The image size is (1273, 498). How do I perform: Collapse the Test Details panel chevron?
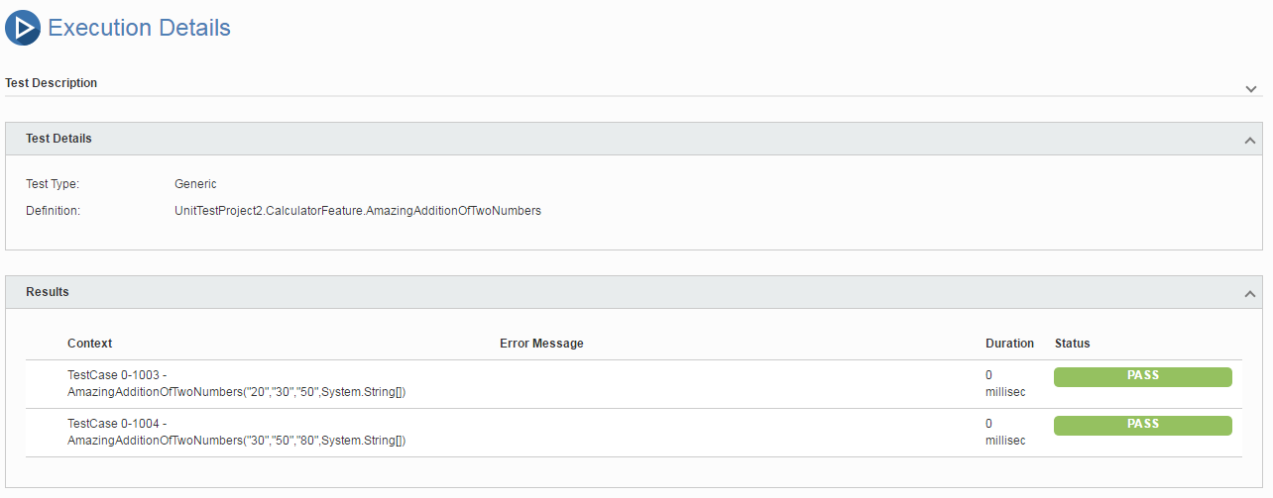click(1250, 141)
